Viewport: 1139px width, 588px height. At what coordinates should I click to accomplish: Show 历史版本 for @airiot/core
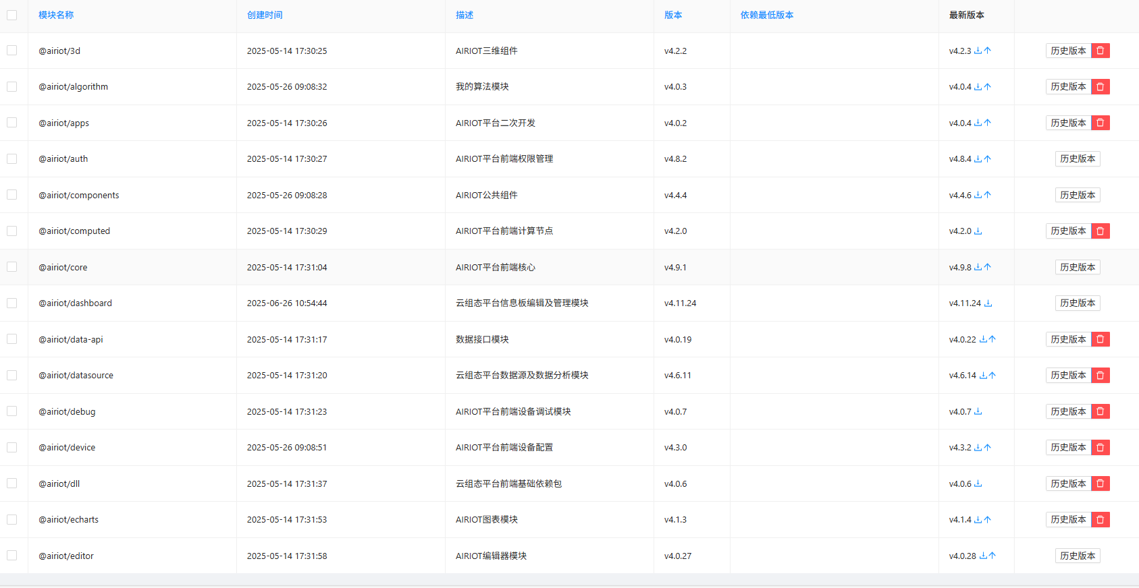click(1078, 267)
